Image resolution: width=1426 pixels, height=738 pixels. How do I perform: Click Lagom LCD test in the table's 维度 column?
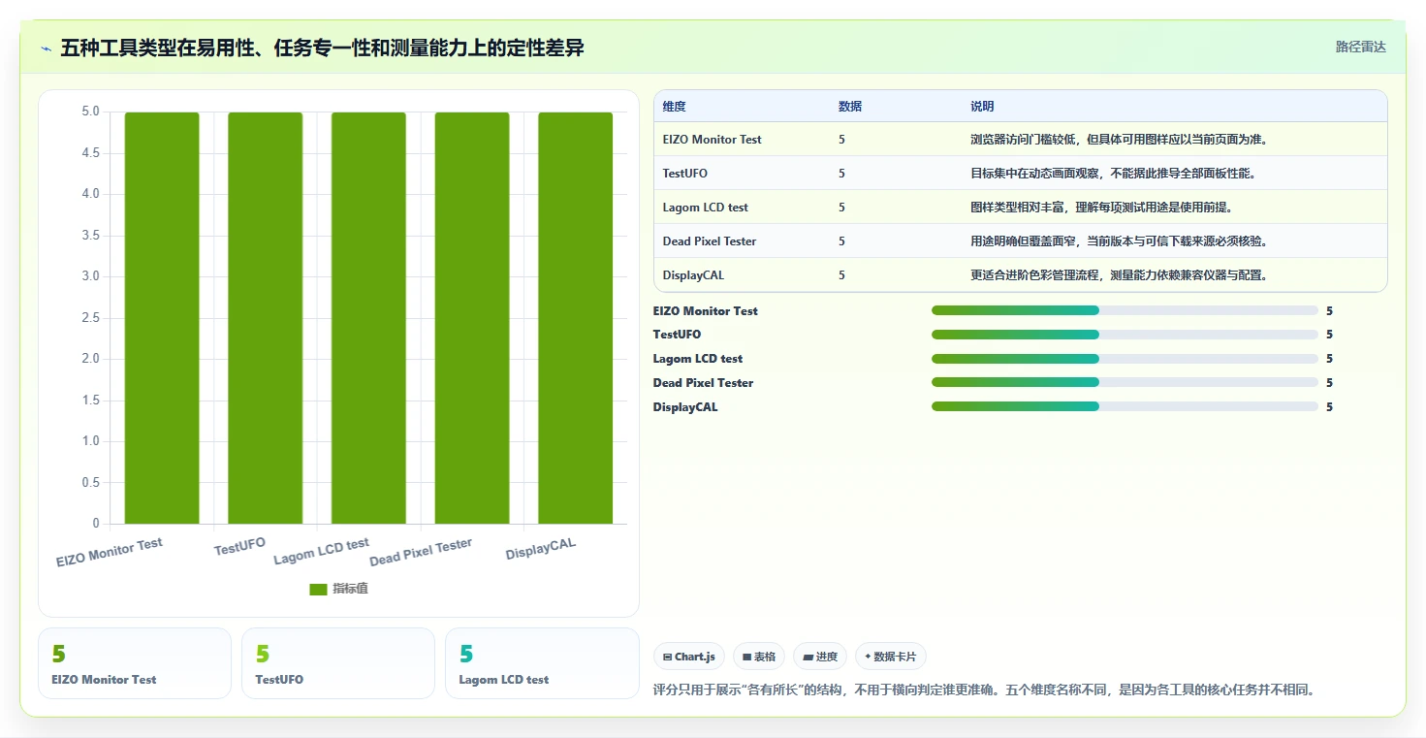point(706,208)
